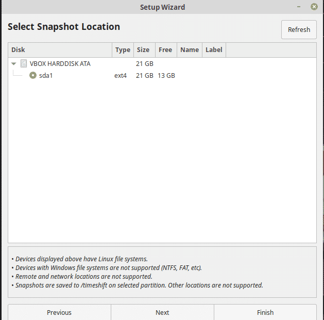Sort list by Size column header

tap(143, 50)
